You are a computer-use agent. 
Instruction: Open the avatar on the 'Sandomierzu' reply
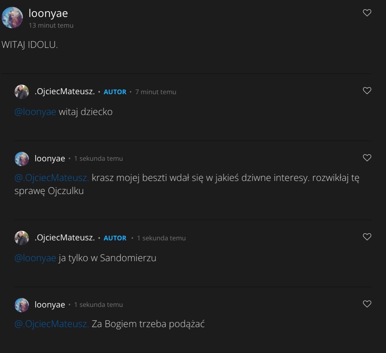point(21,238)
